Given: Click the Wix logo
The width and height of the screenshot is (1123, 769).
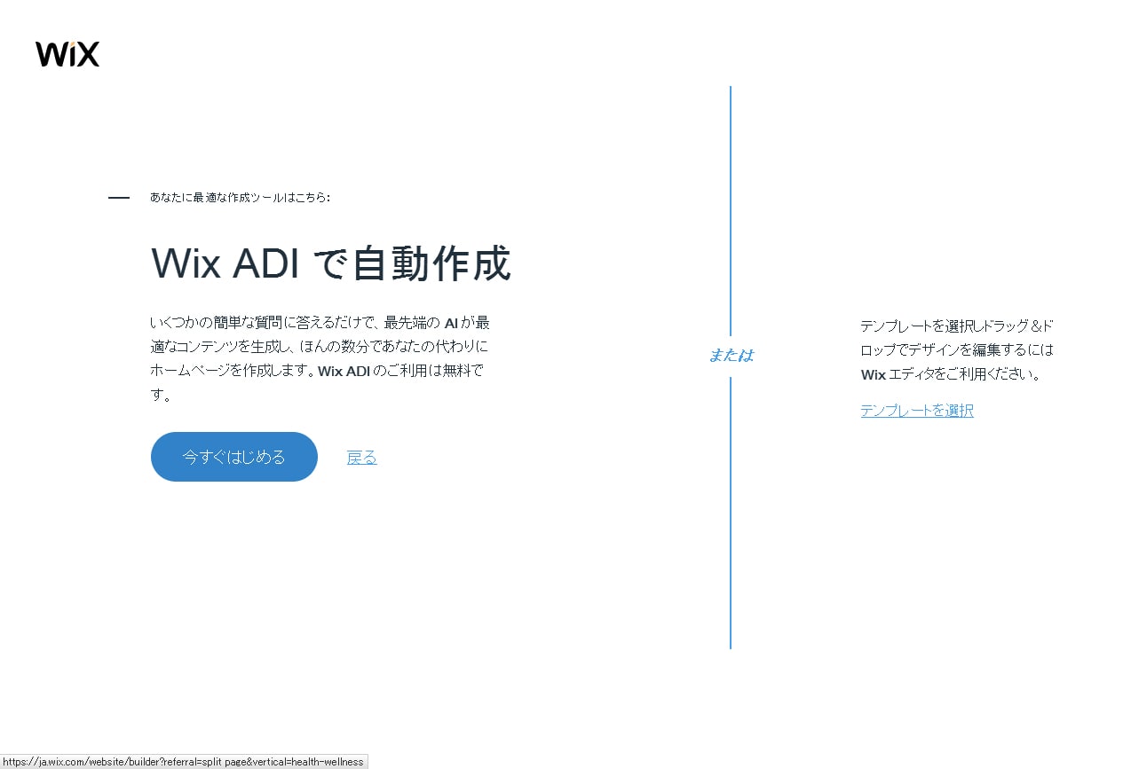Looking at the screenshot, I should click(67, 54).
